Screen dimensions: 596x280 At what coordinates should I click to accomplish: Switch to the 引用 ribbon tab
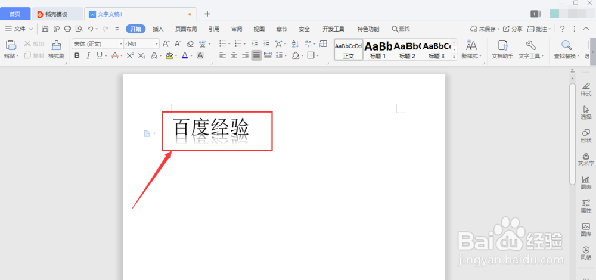click(x=214, y=29)
